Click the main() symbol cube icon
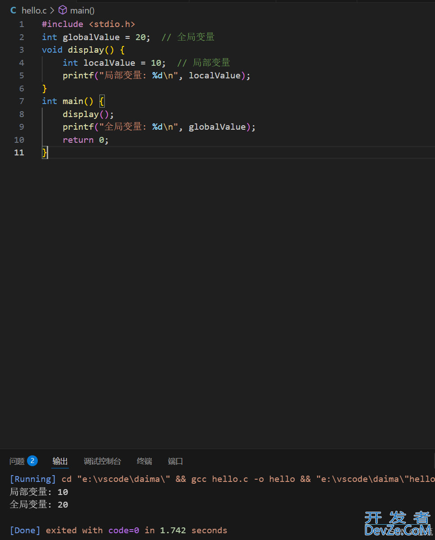The image size is (435, 540). pos(63,10)
